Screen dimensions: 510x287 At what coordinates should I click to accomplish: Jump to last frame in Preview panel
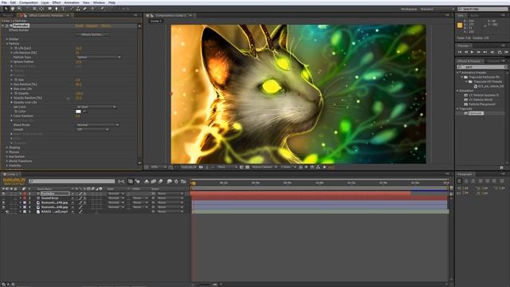point(485,52)
